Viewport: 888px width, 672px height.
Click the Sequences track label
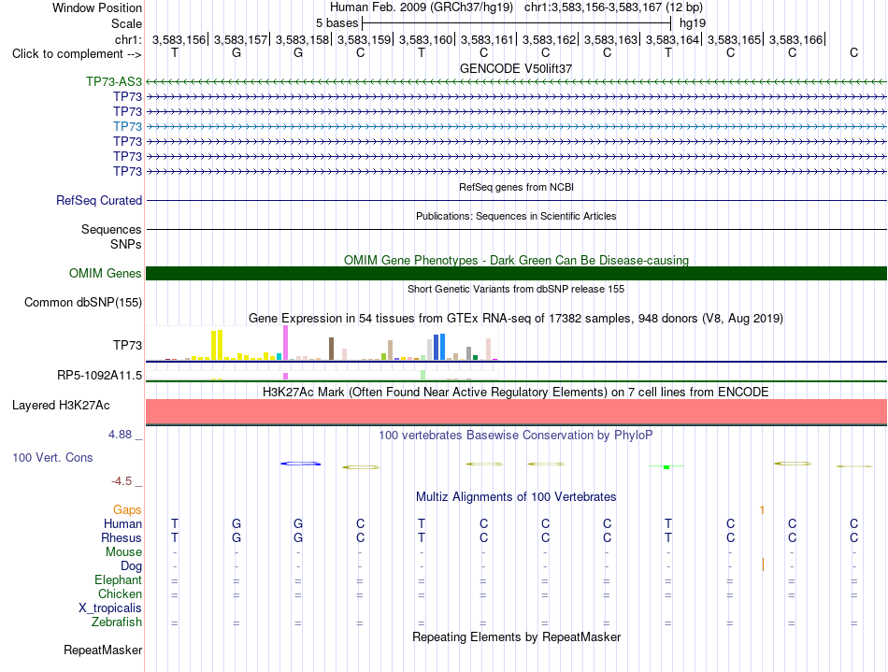(111, 229)
